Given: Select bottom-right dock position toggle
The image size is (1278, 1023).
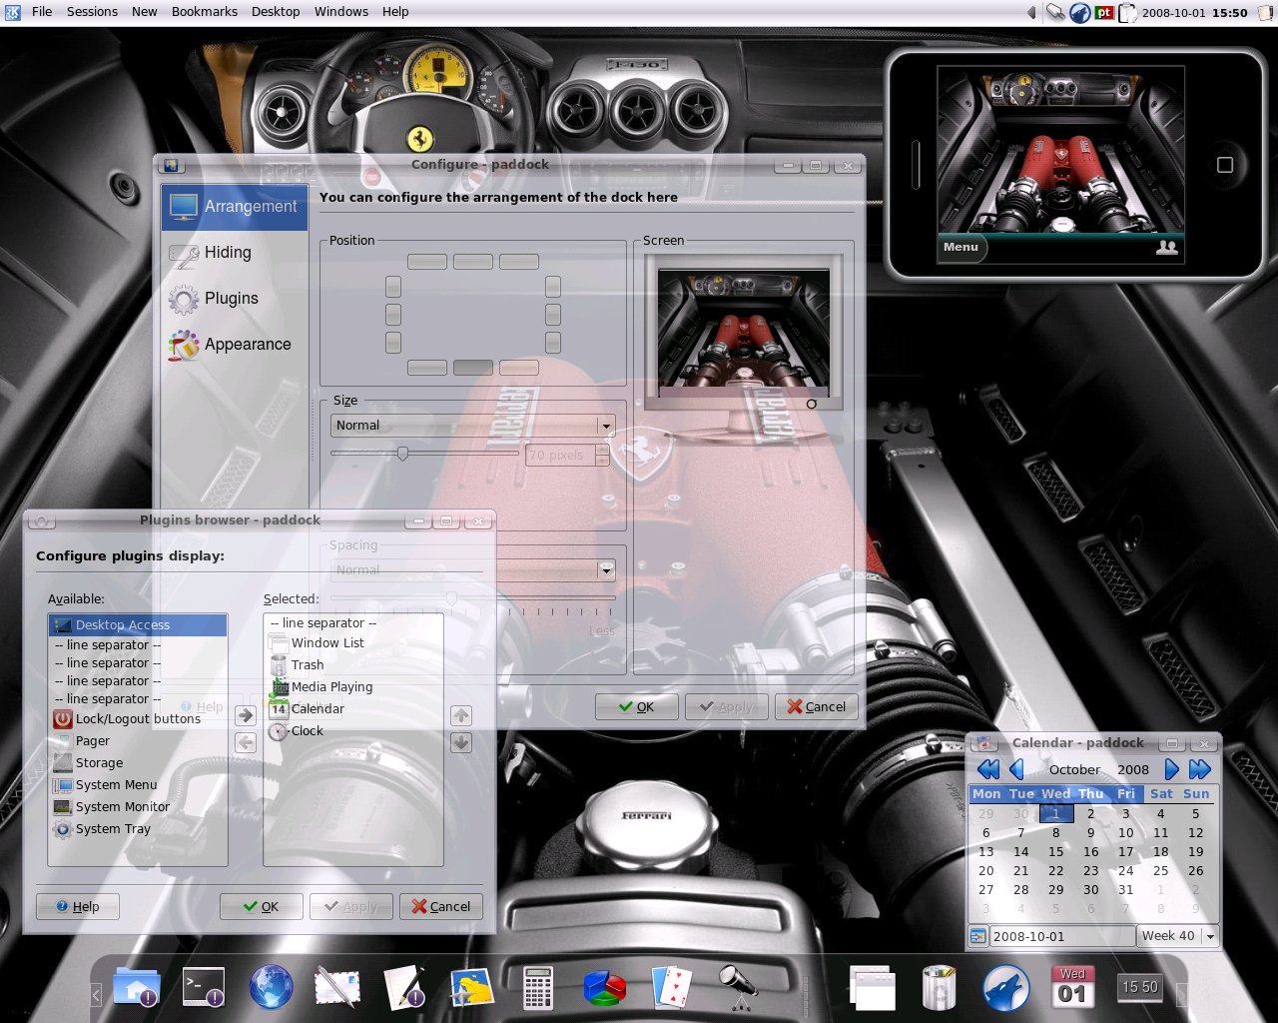Looking at the screenshot, I should [519, 368].
